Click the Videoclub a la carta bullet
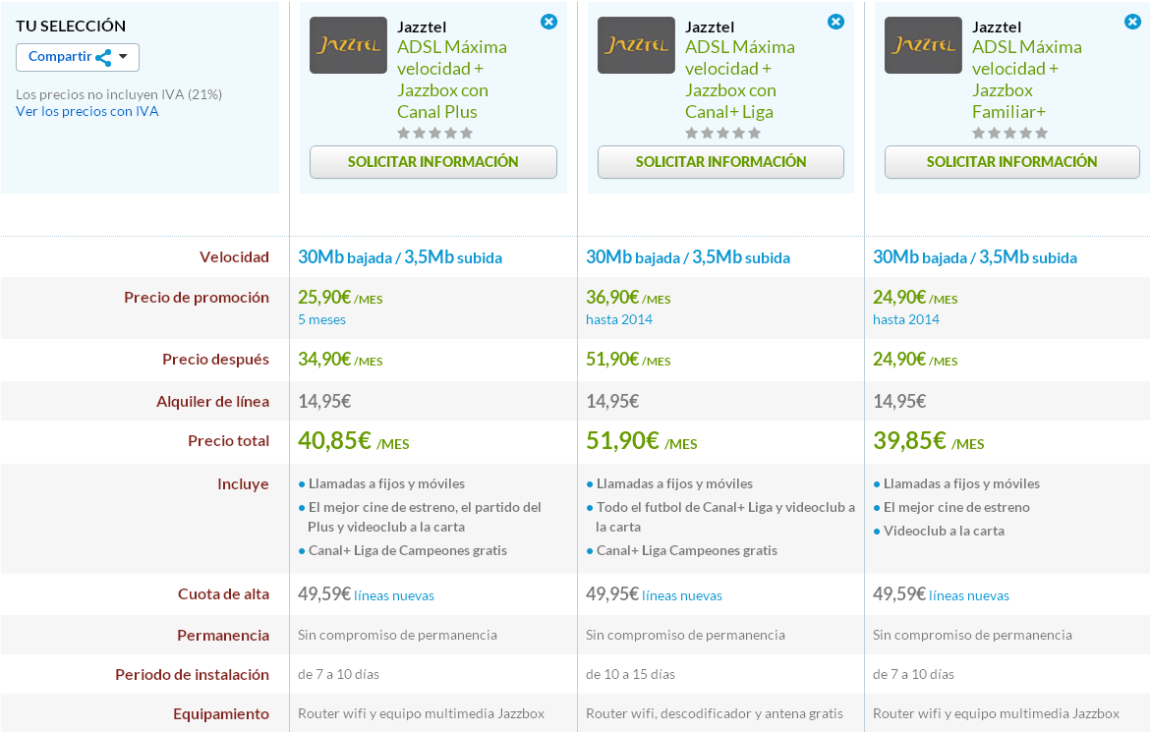Viewport: 1150px width, 732px height. tap(939, 531)
